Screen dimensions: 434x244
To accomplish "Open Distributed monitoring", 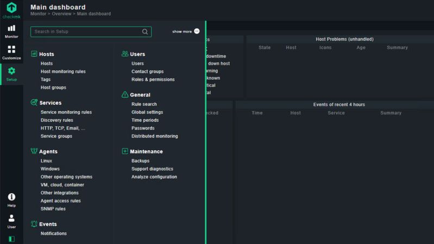I will [x=155, y=136].
